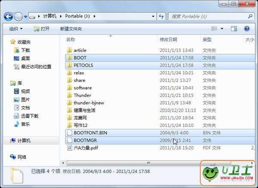
Task: Open the 图片 library
Action: (x=22, y=100)
